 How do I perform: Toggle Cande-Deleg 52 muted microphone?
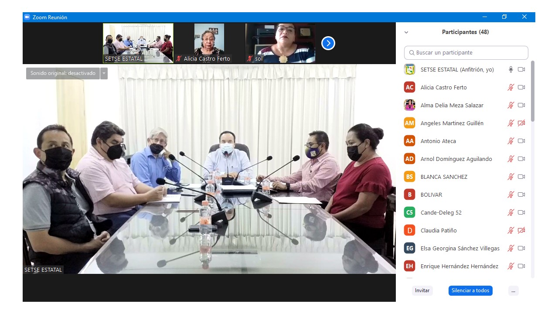pyautogui.click(x=511, y=212)
